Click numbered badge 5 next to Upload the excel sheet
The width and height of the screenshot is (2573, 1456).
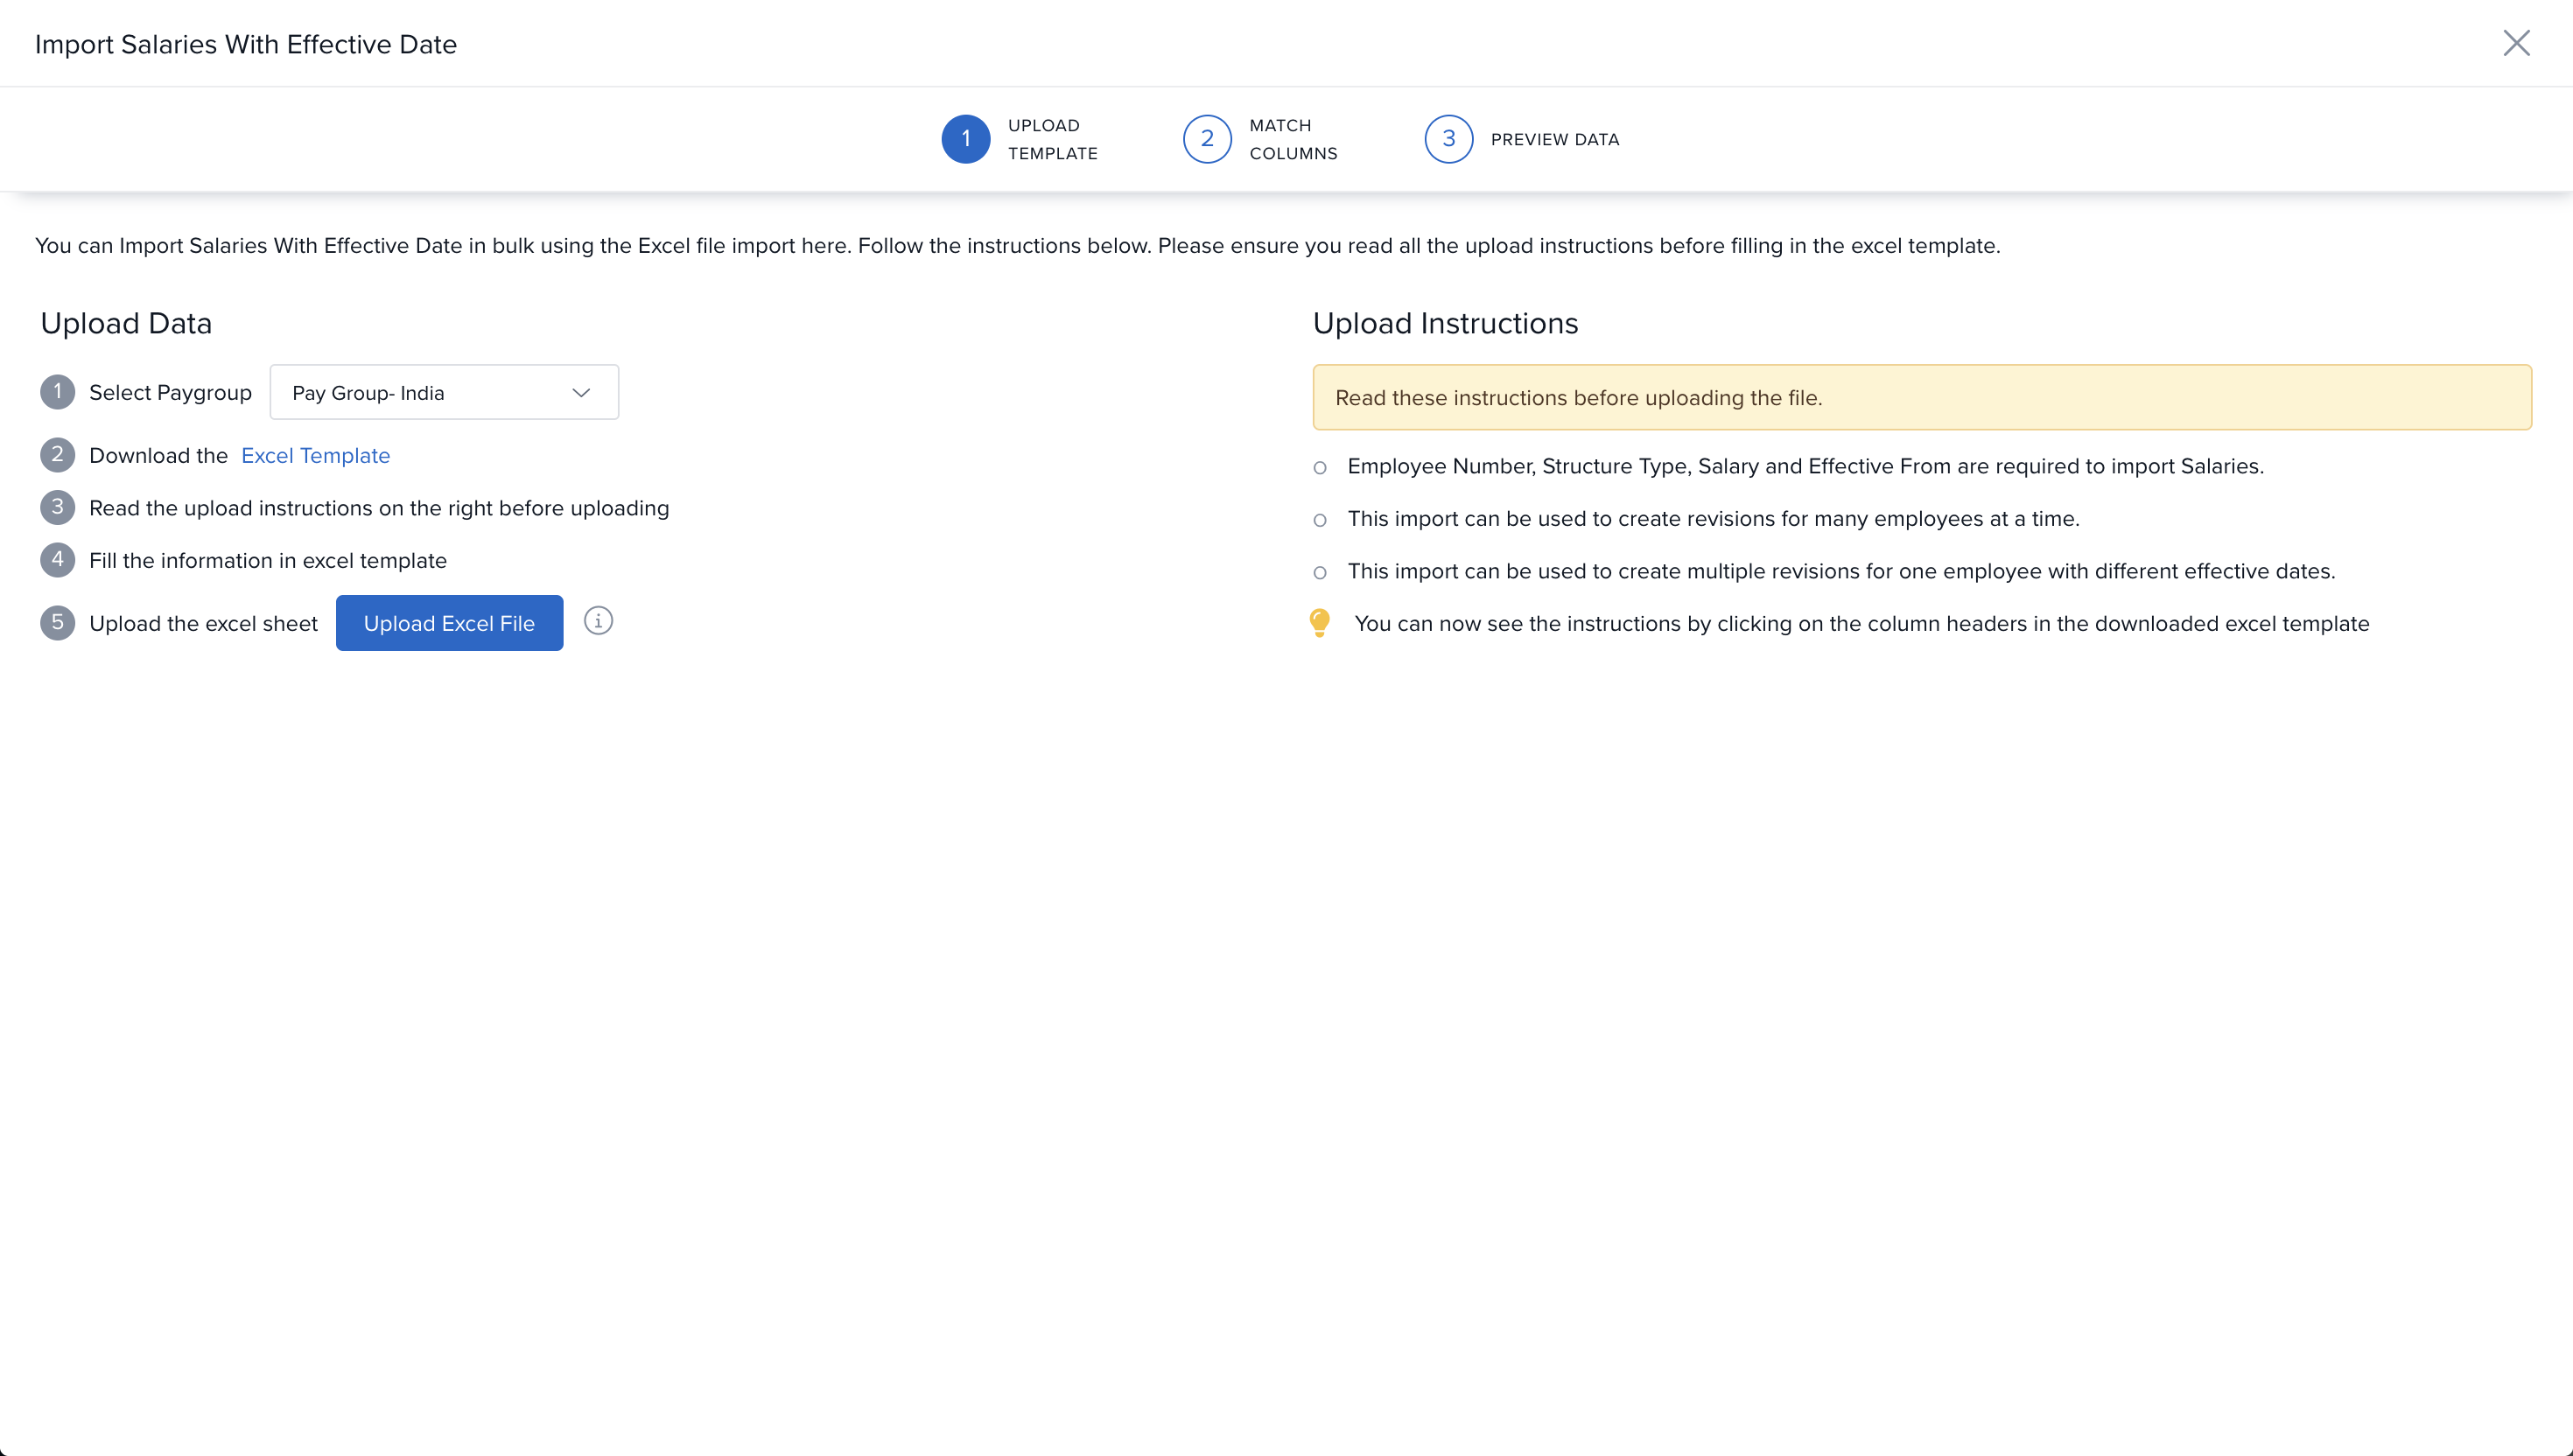pyautogui.click(x=57, y=623)
